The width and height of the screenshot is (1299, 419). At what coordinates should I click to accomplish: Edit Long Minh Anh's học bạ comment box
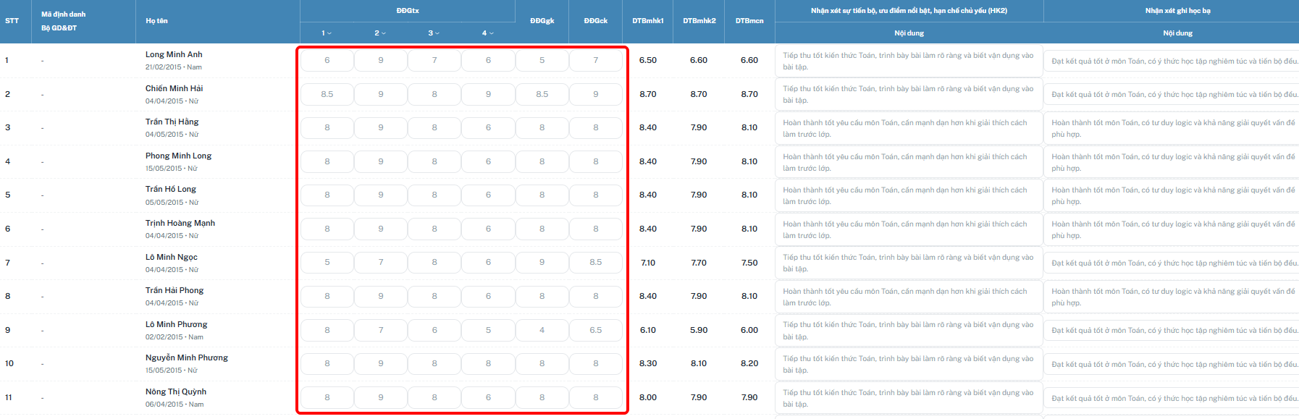1172,61
